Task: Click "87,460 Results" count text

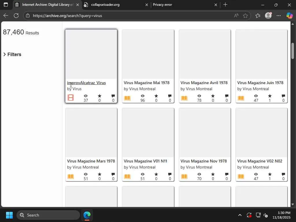Action: coord(21,32)
